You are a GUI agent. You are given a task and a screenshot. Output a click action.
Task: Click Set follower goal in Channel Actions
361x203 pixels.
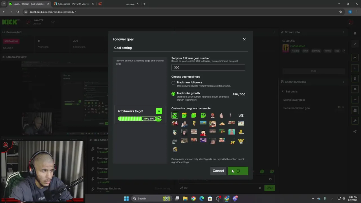[x=294, y=100]
